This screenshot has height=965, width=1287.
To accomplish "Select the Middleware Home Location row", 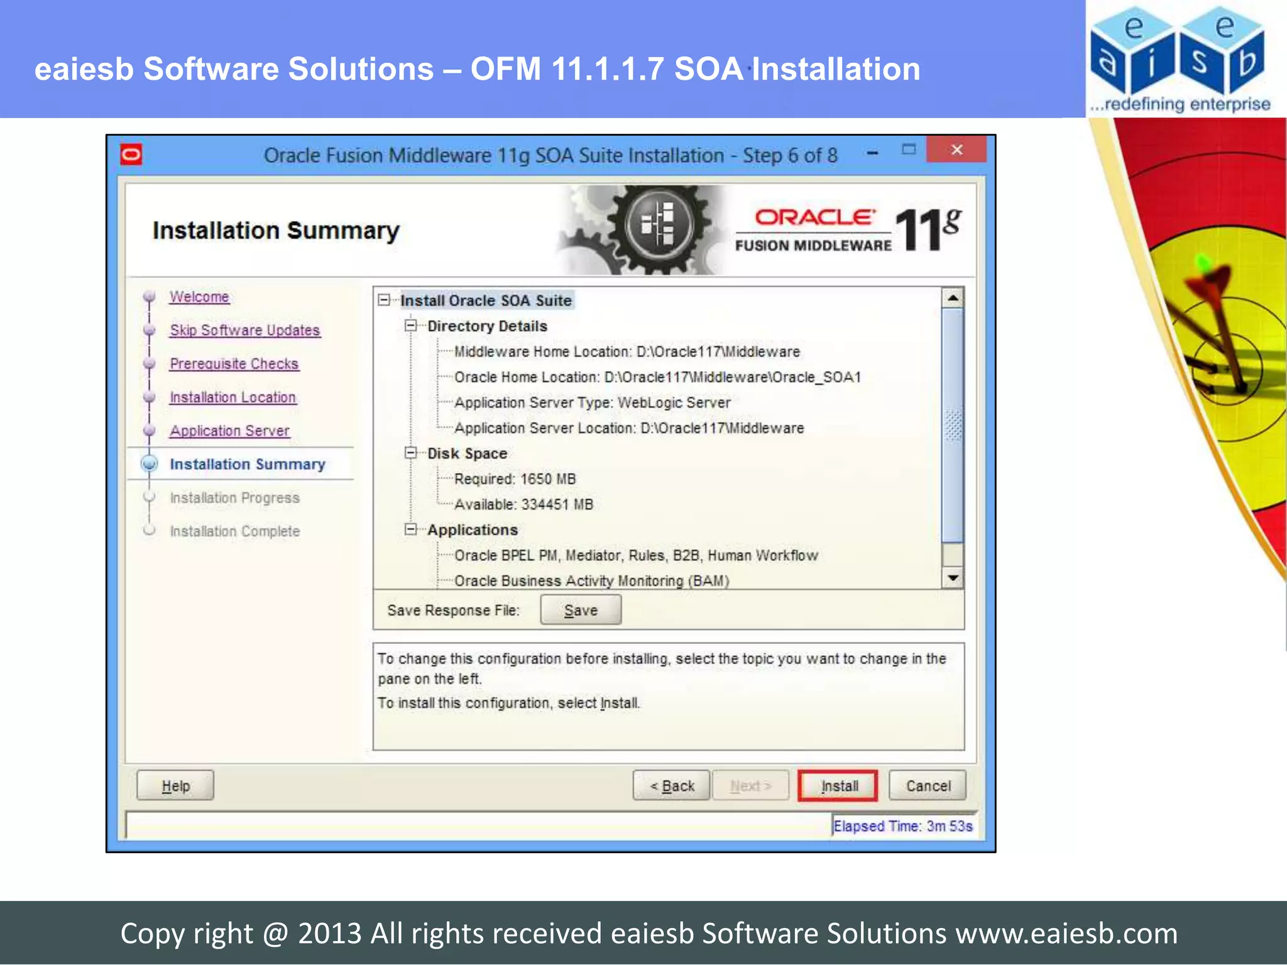I will [x=627, y=352].
